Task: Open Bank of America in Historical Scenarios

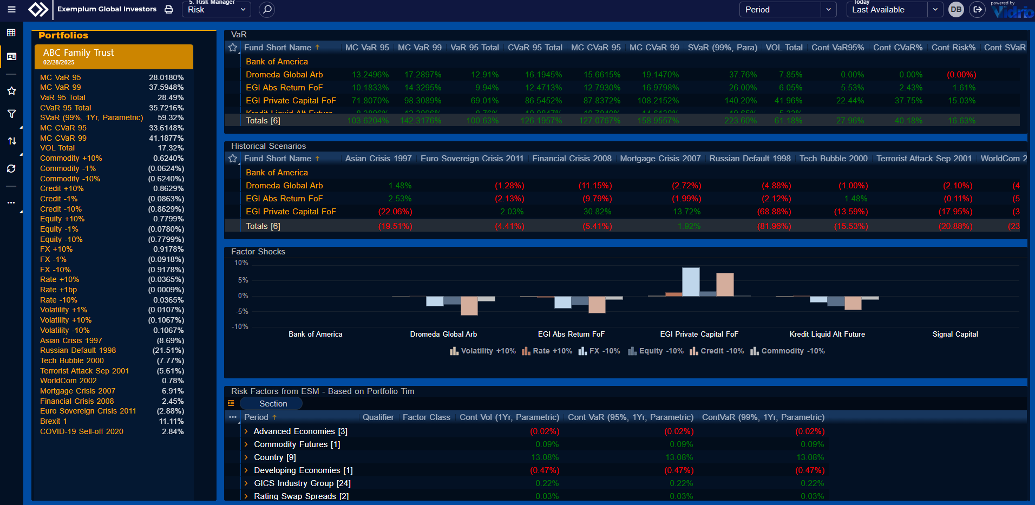Action: 277,173
